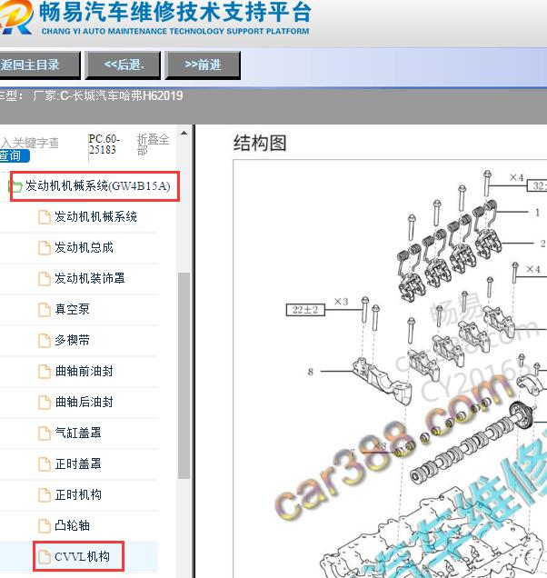Image resolution: width=547 pixels, height=578 pixels.
Task: Select the 发动机总成 entry
Action: tap(84, 248)
